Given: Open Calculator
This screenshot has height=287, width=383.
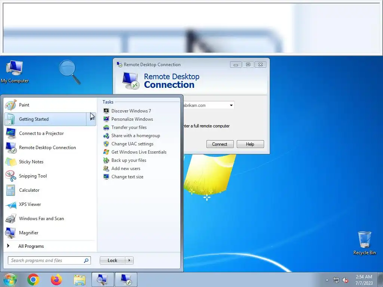Looking at the screenshot, I should (50, 190).
